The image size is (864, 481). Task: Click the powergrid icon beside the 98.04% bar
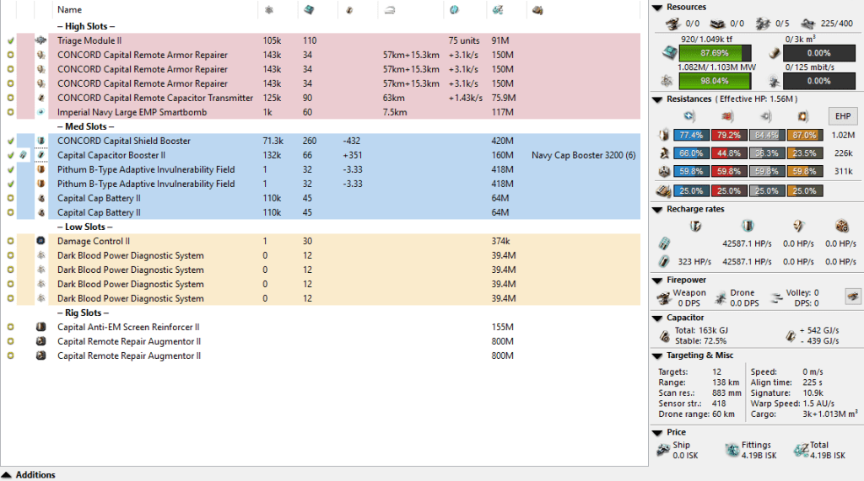(667, 81)
